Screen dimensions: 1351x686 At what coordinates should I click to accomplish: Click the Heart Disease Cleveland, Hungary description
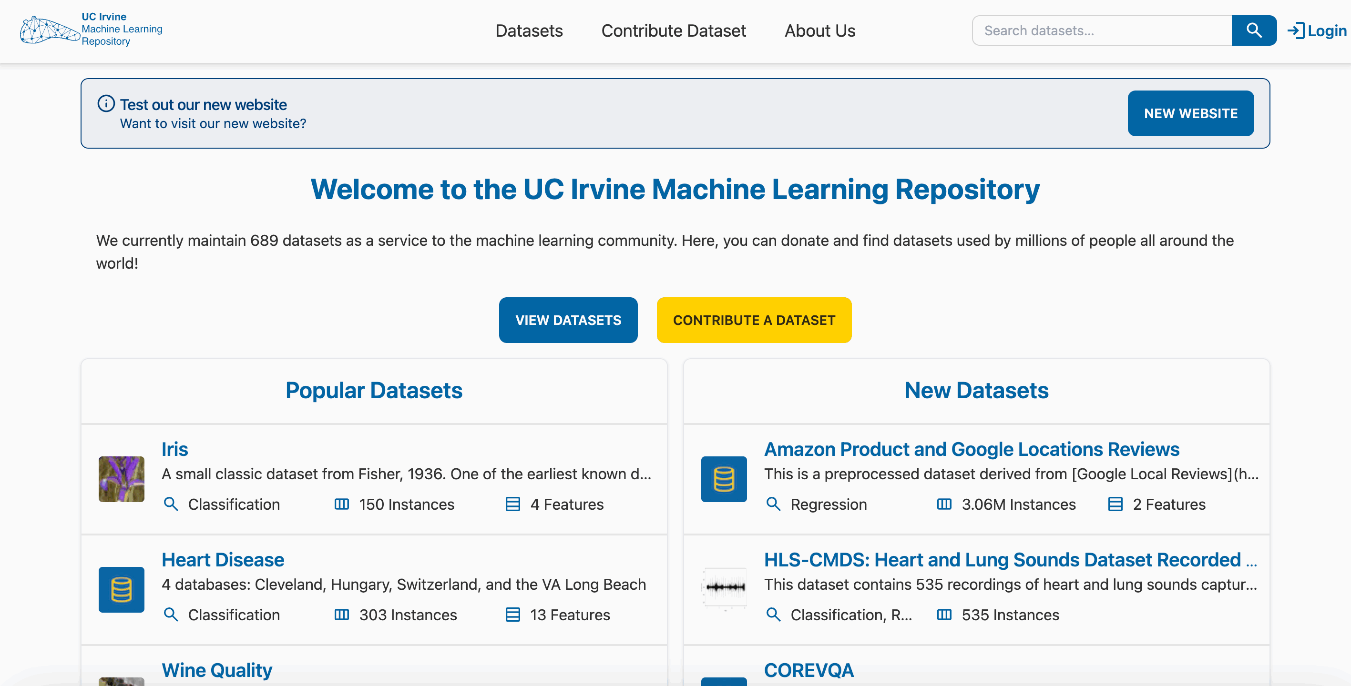(403, 585)
